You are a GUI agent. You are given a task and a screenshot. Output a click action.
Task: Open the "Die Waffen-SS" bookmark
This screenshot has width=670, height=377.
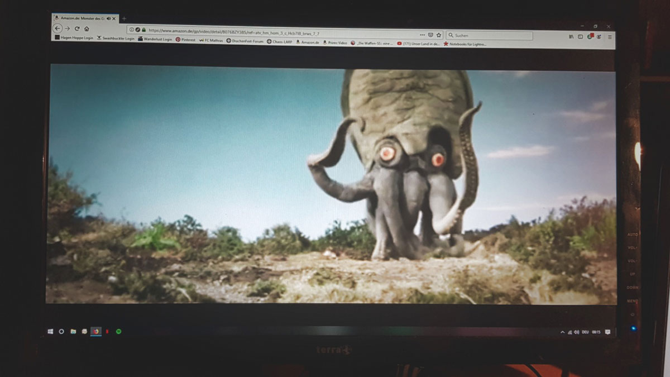click(x=372, y=43)
